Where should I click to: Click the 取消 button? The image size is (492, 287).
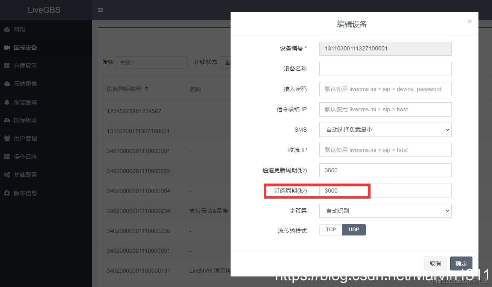click(435, 264)
